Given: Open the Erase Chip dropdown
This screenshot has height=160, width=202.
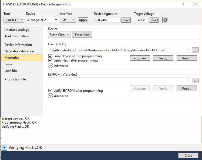Looking at the screenshot, I should point(59,35).
